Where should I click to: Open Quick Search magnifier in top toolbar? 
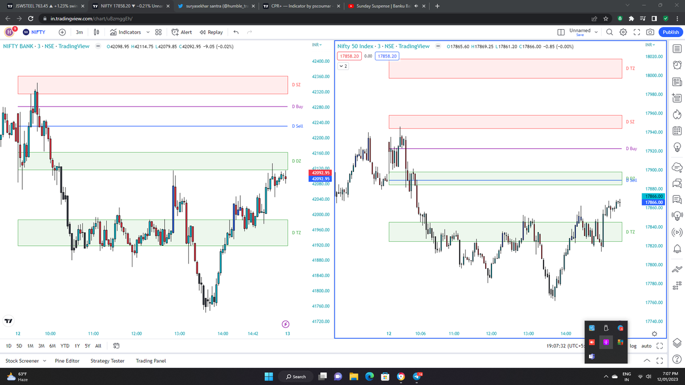pos(610,32)
